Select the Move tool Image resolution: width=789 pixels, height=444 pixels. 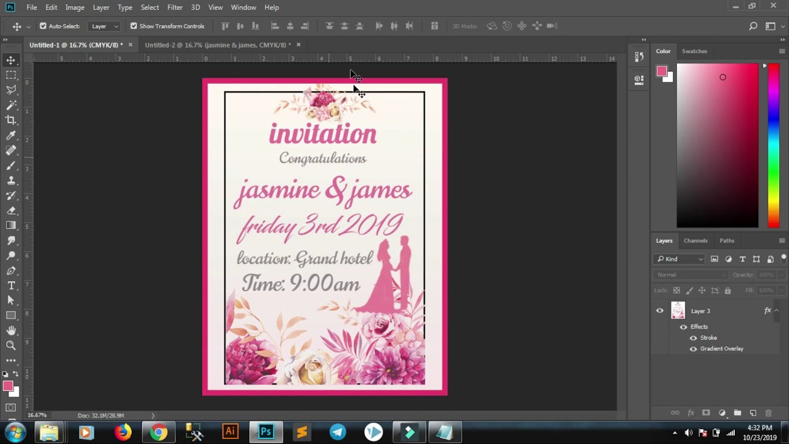[11, 60]
